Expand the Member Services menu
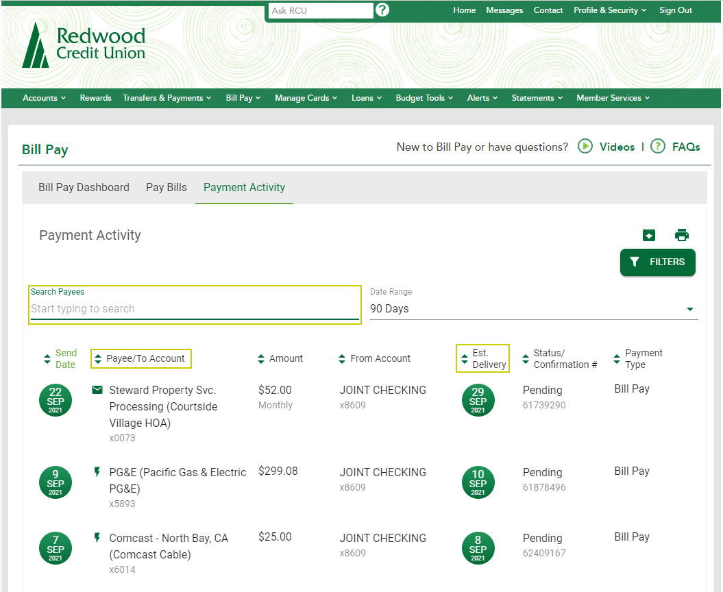723x592 pixels. coord(613,98)
